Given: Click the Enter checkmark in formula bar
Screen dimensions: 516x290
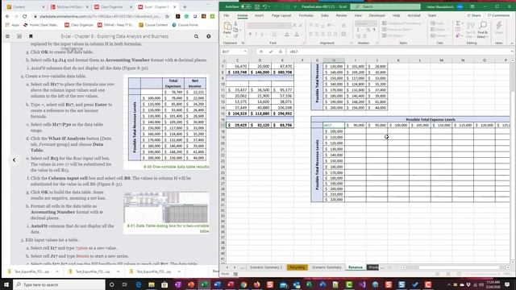Looking at the screenshot, I should pyautogui.click(x=271, y=52).
